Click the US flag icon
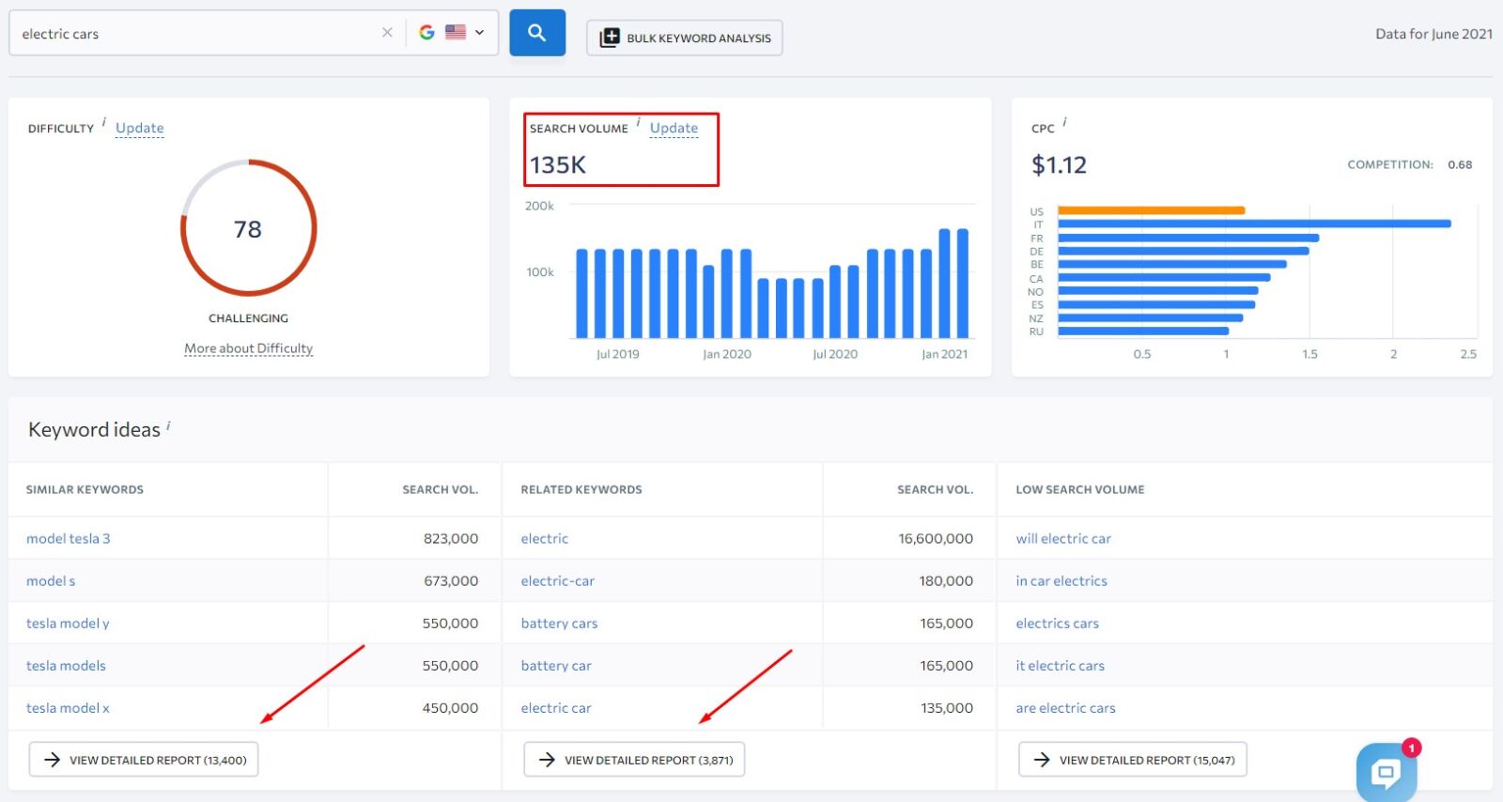Viewport: 1503px width, 802px height. (x=456, y=32)
